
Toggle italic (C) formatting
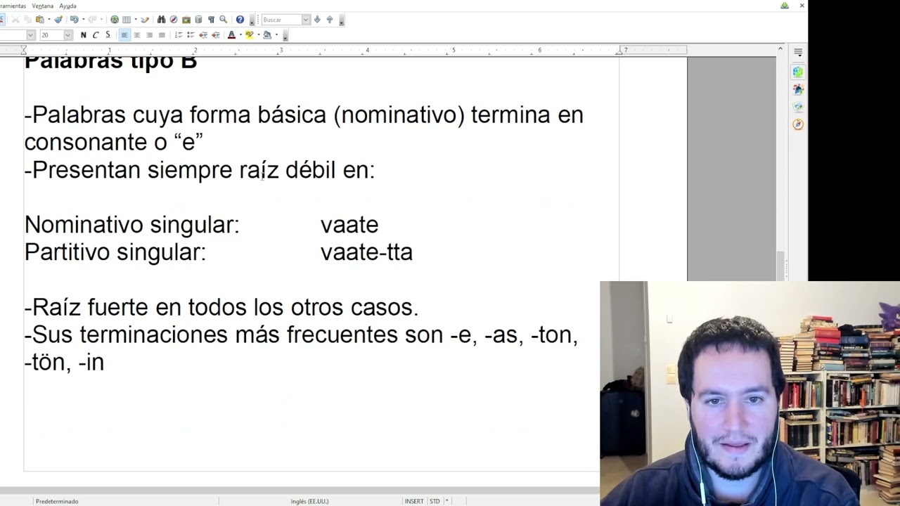click(96, 35)
